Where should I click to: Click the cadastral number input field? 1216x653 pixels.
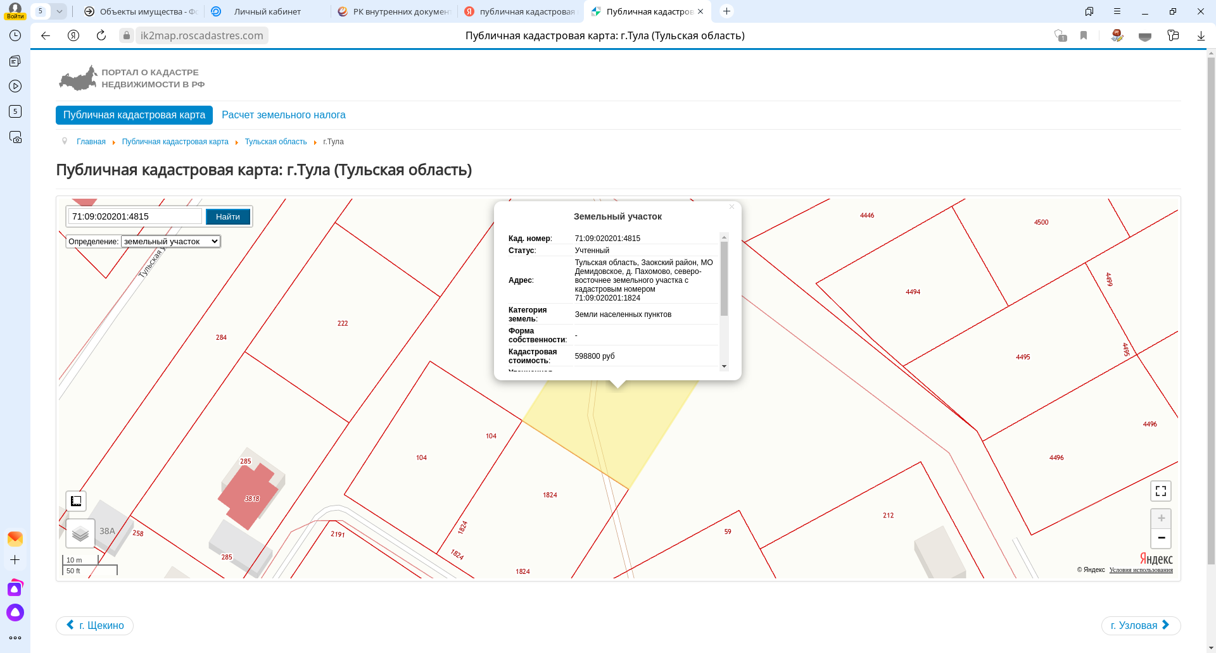pyautogui.click(x=135, y=216)
